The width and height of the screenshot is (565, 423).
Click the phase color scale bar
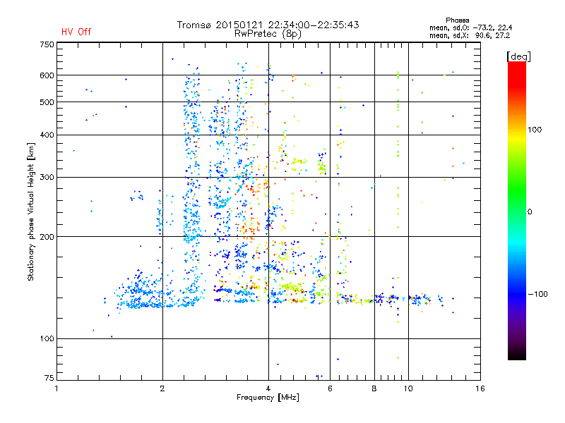point(517,210)
